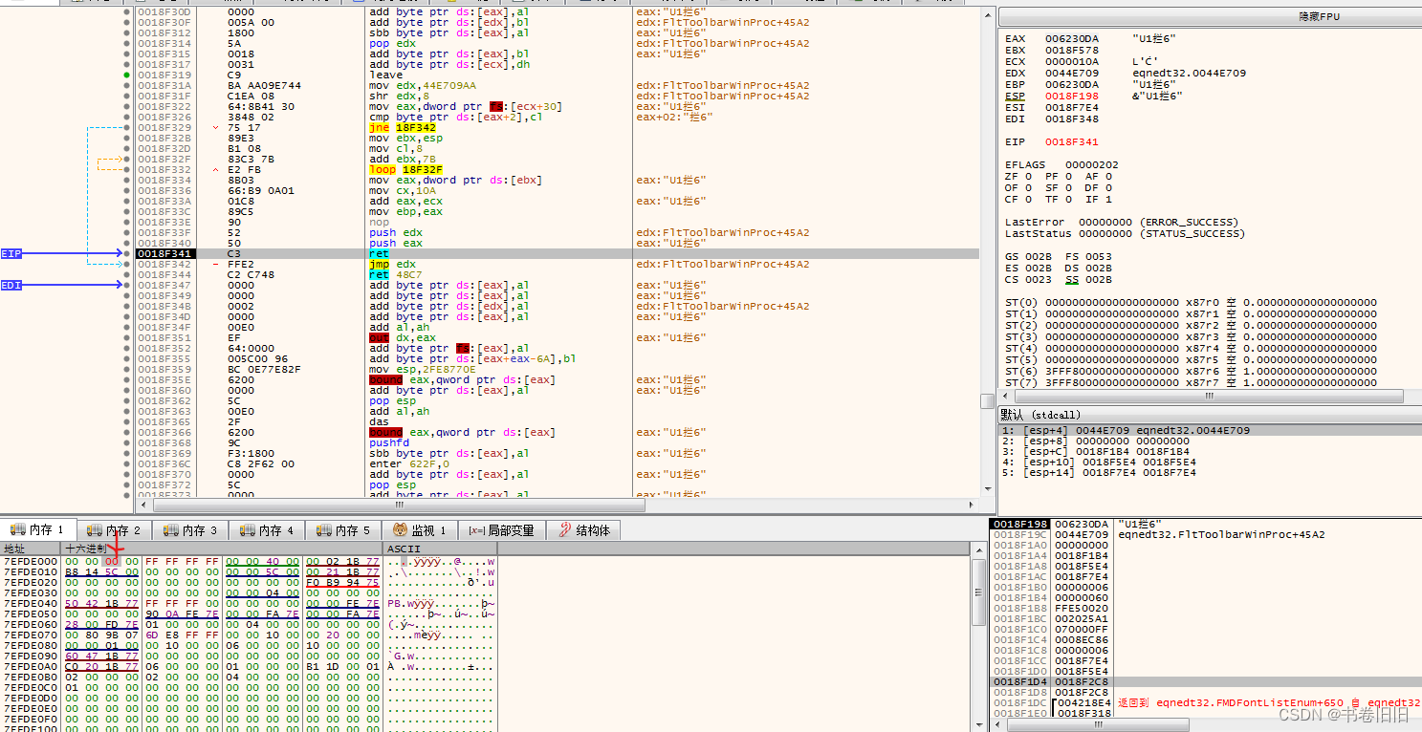The height and width of the screenshot is (732, 1422).
Task: Select the ST(6) FPU register row
Action: pyautogui.click(x=1191, y=371)
